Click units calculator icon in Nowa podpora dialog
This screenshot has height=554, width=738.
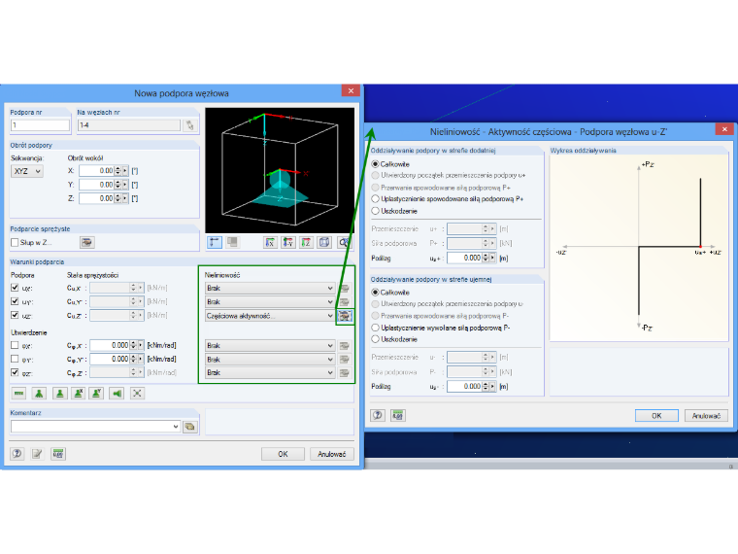(58, 454)
